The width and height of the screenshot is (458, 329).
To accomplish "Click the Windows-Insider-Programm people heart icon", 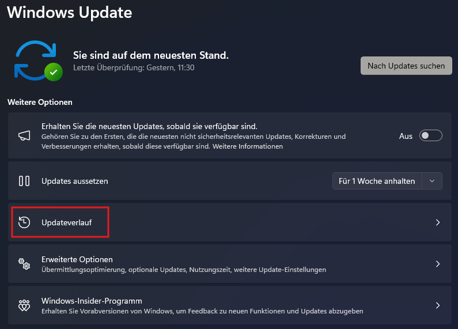I will click(24, 305).
